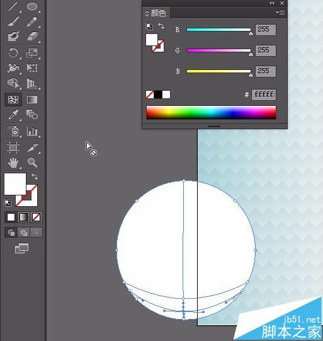Click the B channel slider
The image size is (323, 341).
point(218,71)
